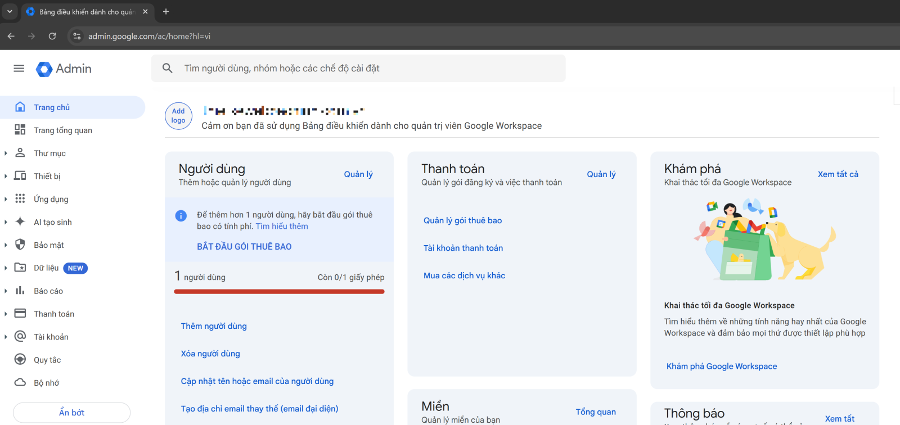The height and width of the screenshot is (425, 900).
Task: Click the red license usage bar
Action: click(x=279, y=292)
